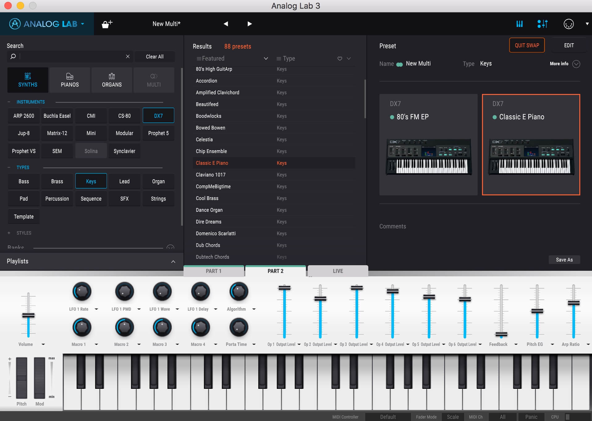Click the Pitch bend wheel
Screen dimensions: 592x421
click(x=22, y=378)
